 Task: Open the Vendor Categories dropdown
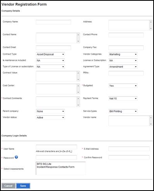click(x=123, y=54)
